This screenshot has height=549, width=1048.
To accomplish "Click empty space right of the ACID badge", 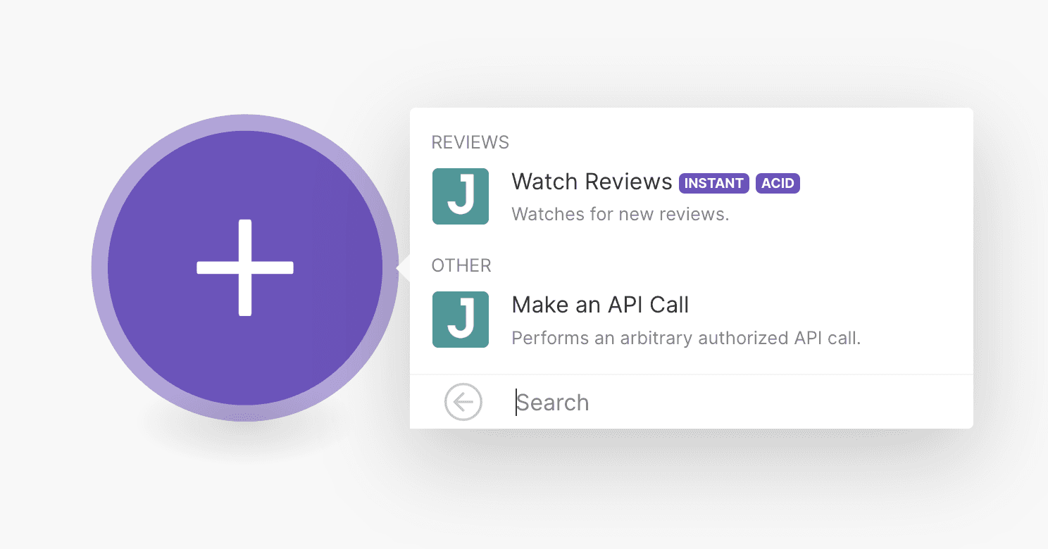I will [880, 183].
